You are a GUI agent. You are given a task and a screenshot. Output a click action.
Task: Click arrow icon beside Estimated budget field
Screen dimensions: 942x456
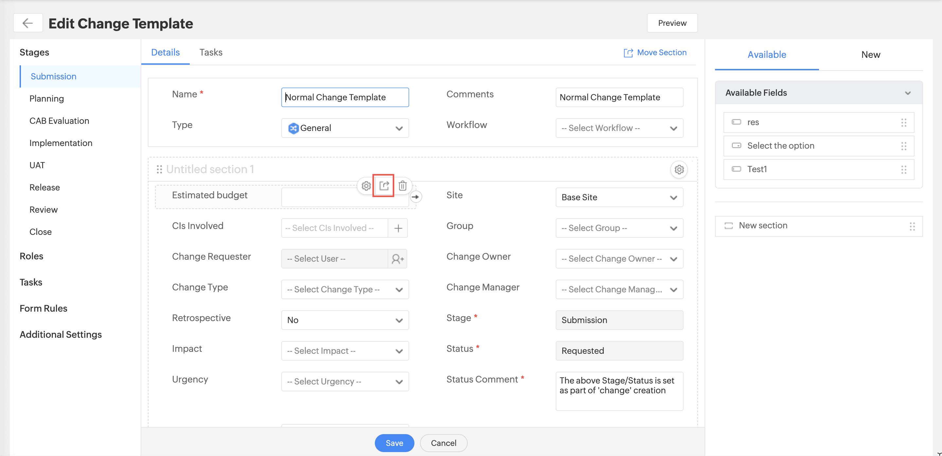[x=415, y=197]
